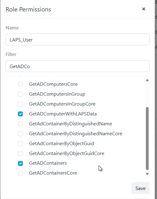Click the GetADContainers label text
Image resolution: width=157 pixels, height=199 pixels.
pos(48,163)
